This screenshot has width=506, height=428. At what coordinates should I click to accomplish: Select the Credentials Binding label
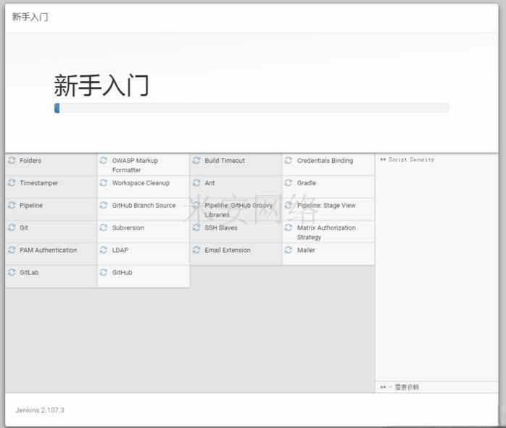325,161
